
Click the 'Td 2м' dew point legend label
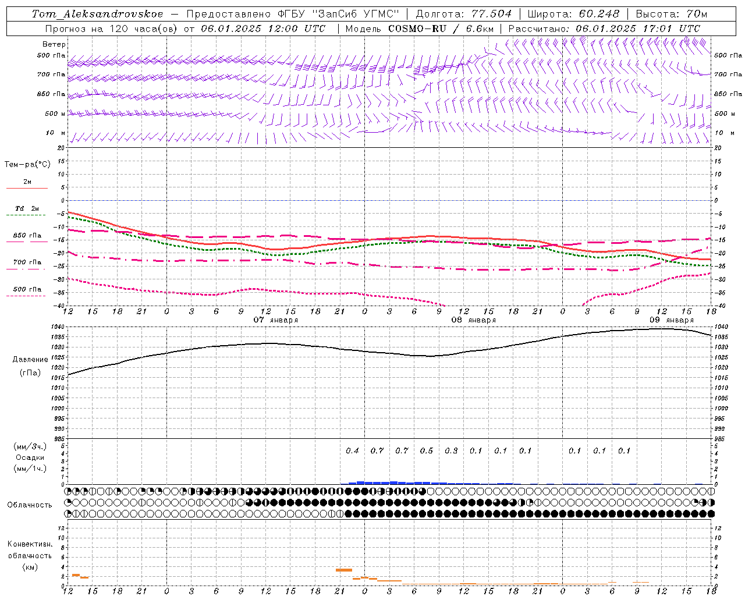pos(27,208)
